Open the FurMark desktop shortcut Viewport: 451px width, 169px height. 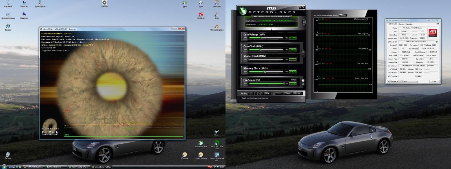point(104,3)
